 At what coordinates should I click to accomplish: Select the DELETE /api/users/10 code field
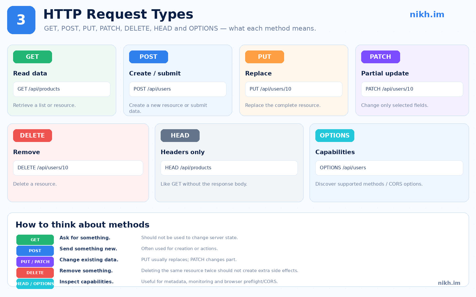click(x=78, y=168)
